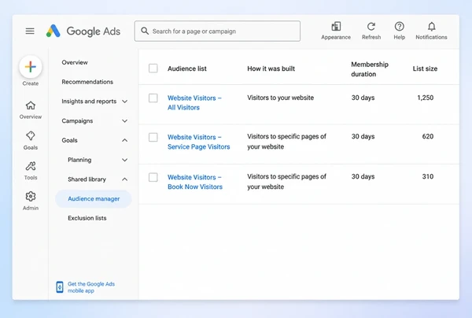
Task: Click 30 days in All Visitors row
Action: pyautogui.click(x=363, y=98)
